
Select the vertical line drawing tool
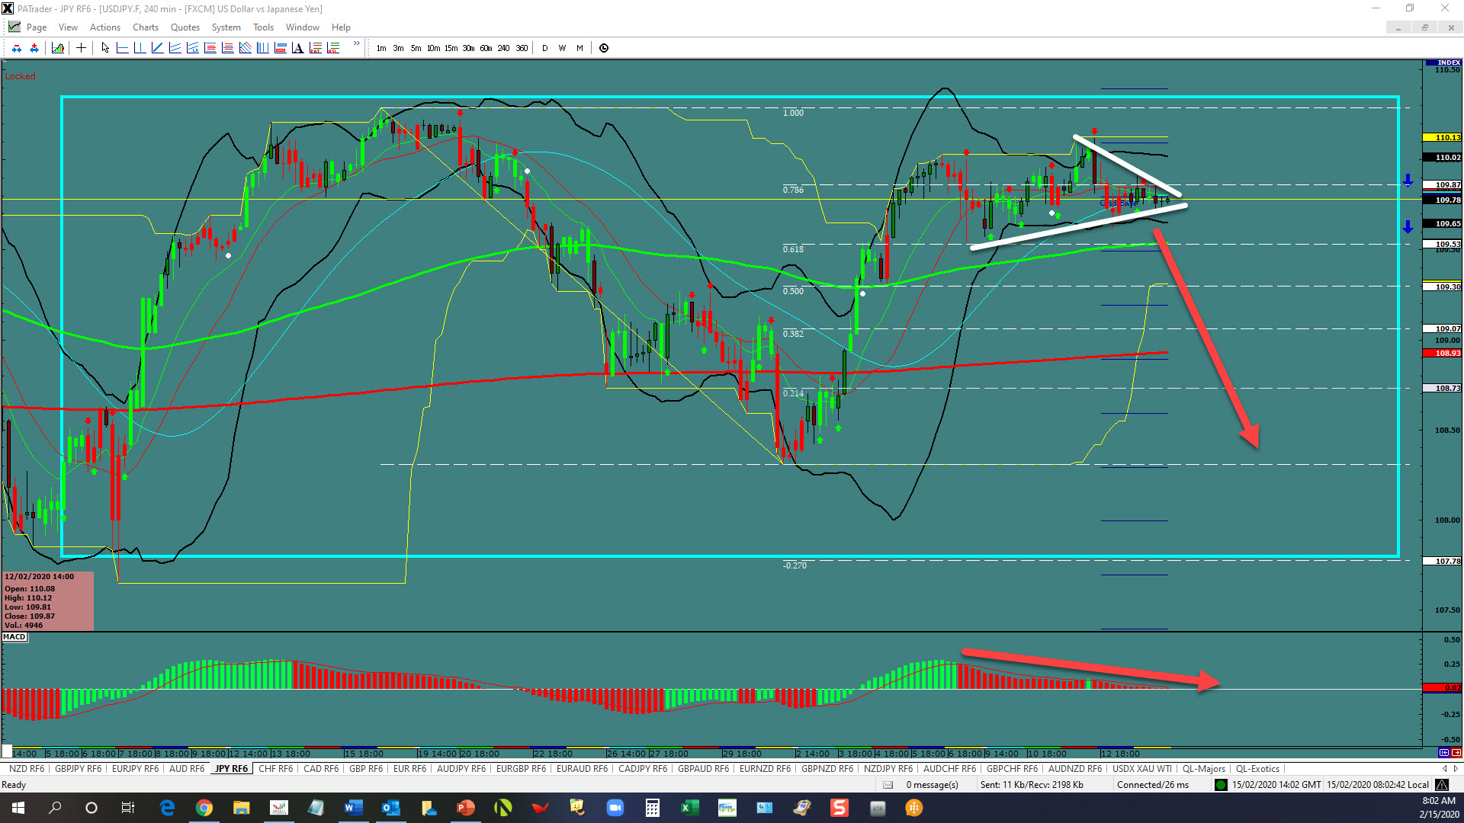tap(140, 48)
